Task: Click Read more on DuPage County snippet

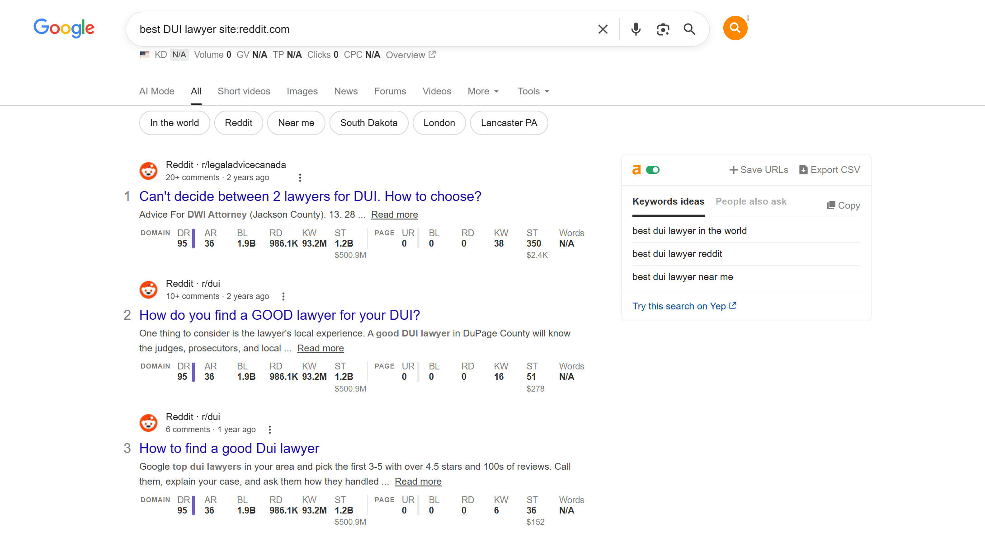Action: point(320,348)
